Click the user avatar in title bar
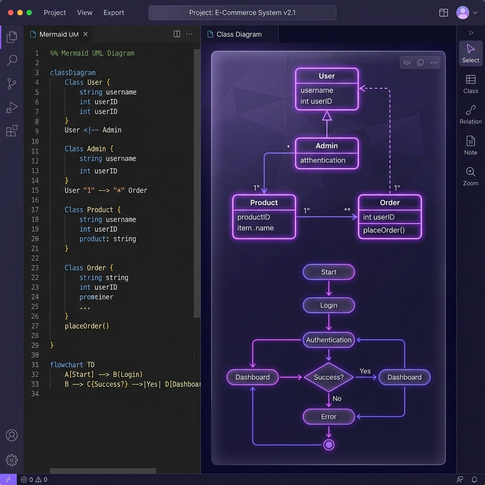The width and height of the screenshot is (485, 485). (x=463, y=13)
